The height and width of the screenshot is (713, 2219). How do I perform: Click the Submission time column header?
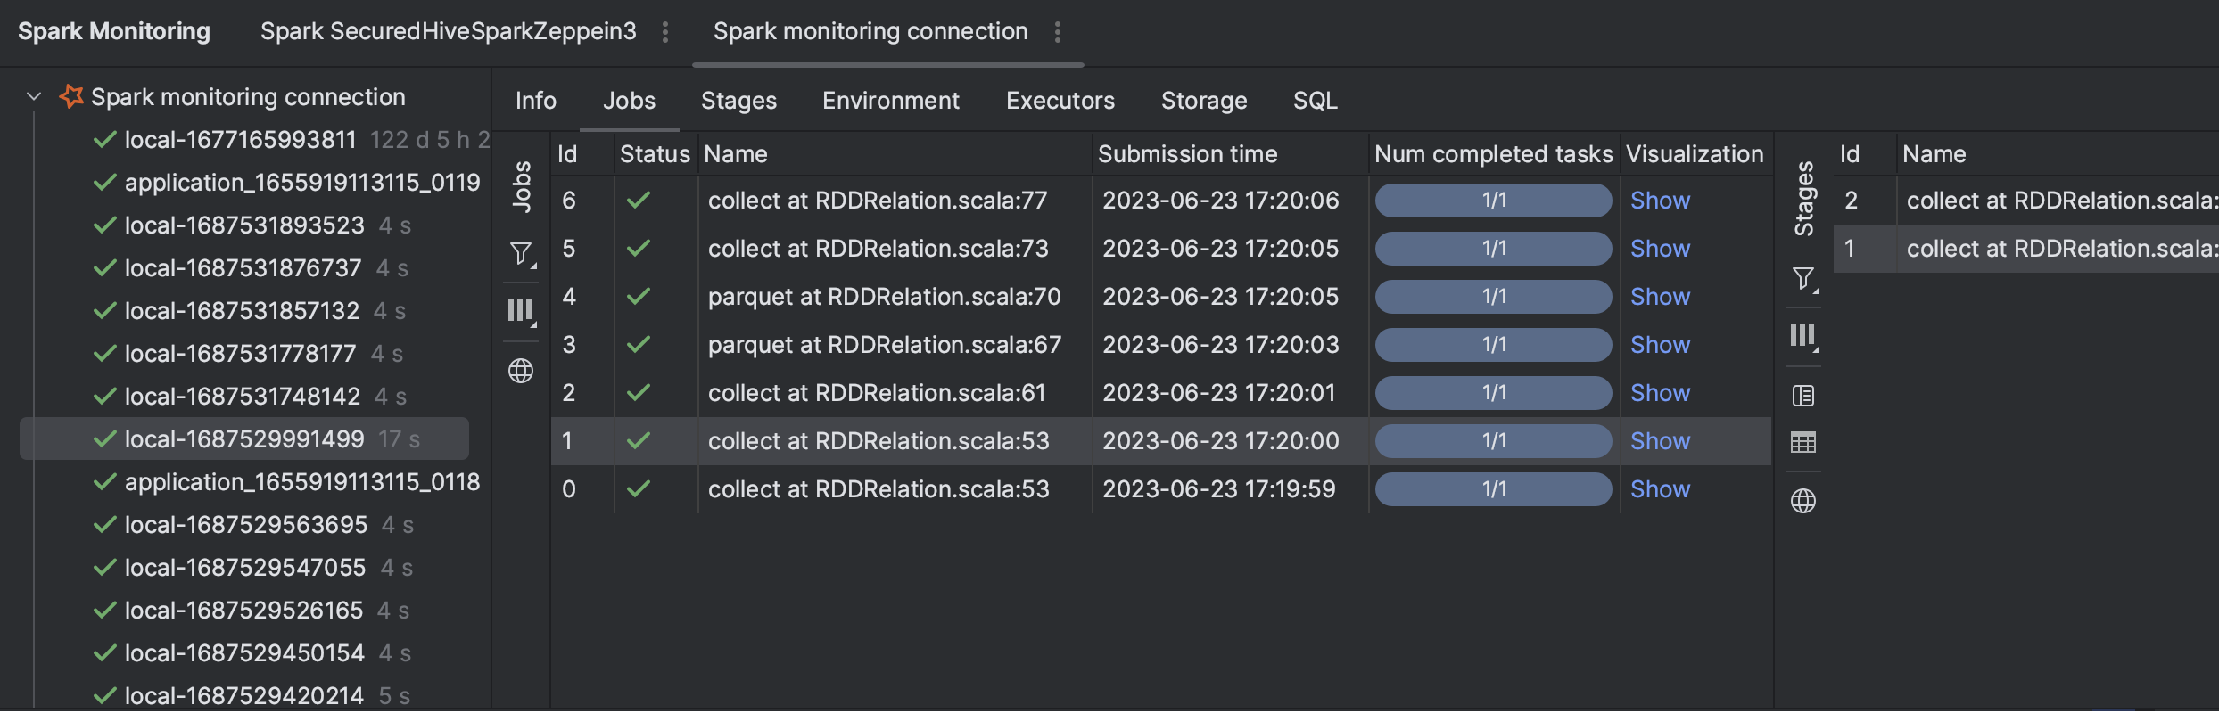point(1188,154)
